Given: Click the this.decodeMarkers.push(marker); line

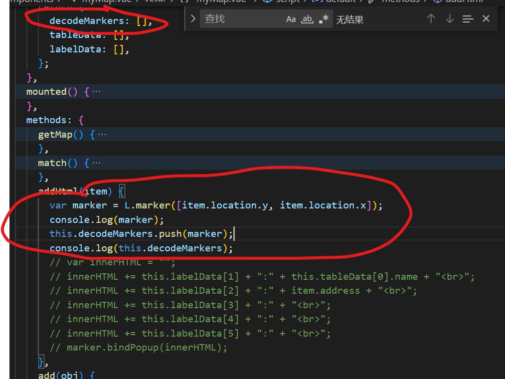Looking at the screenshot, I should tap(141, 234).
